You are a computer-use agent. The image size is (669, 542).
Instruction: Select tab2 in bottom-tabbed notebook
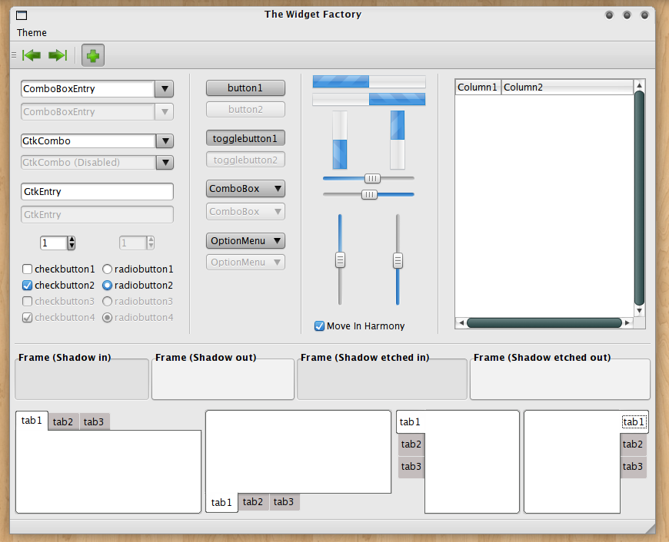(253, 501)
